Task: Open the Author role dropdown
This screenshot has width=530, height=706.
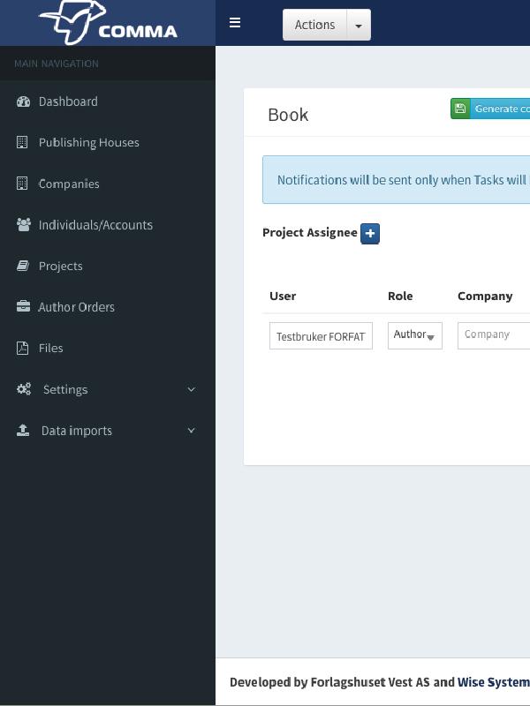Action: (414, 335)
